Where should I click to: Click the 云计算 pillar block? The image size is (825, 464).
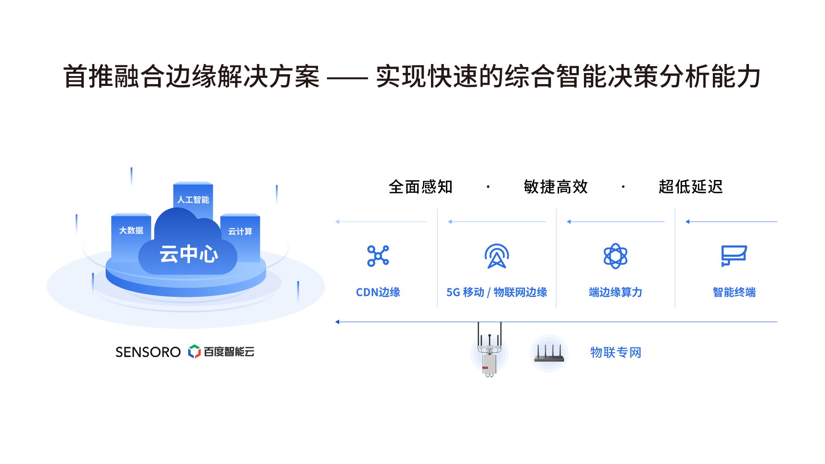(x=240, y=237)
